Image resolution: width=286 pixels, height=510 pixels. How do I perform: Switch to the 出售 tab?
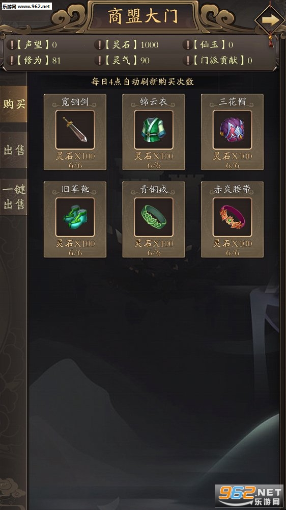point(14,150)
